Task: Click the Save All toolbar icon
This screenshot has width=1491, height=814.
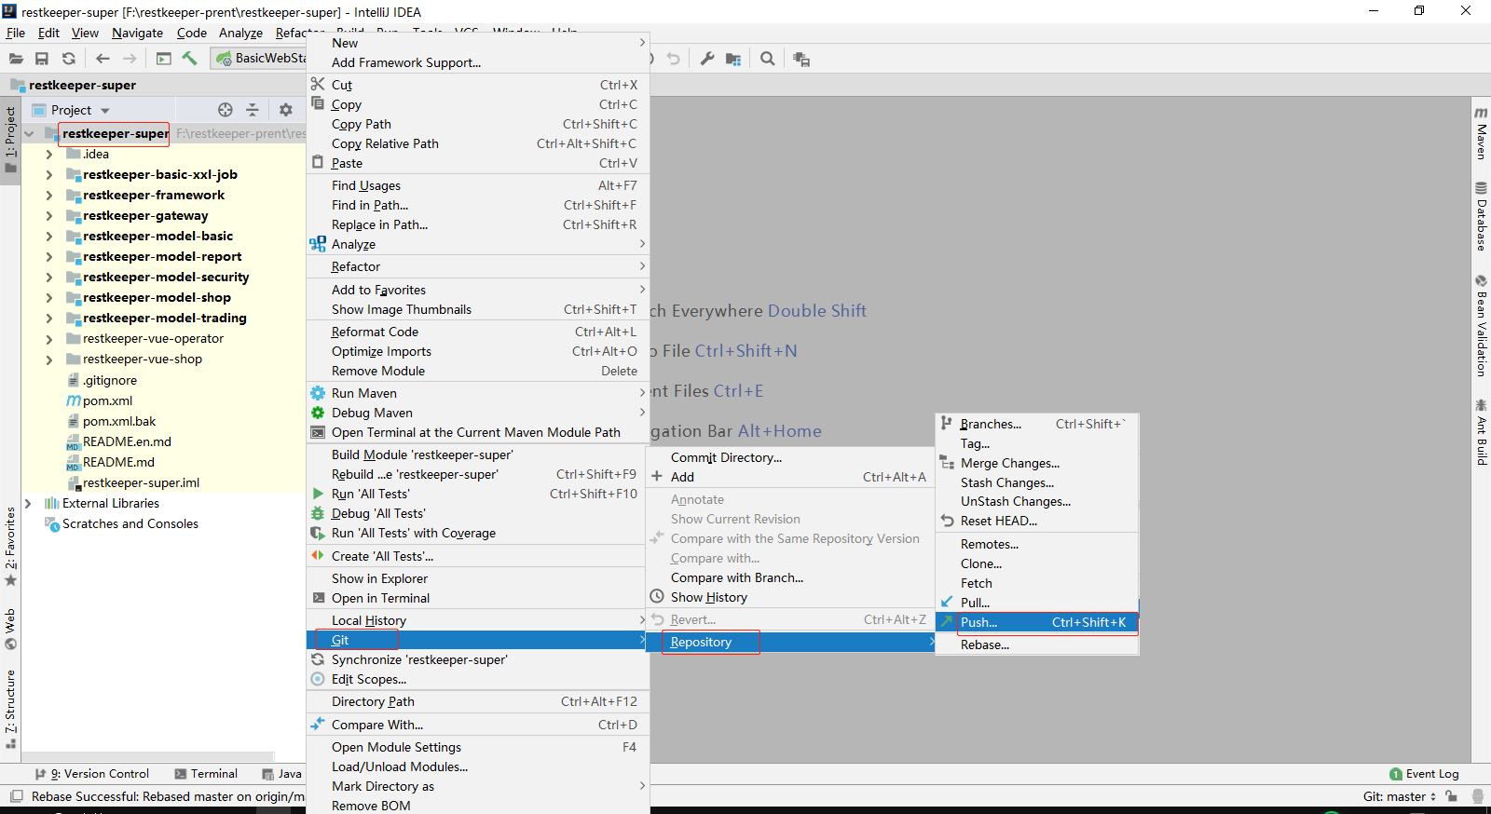Action: (42, 59)
